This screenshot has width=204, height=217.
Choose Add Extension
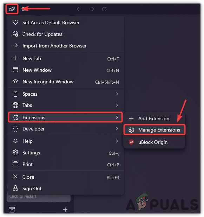(x=154, y=119)
